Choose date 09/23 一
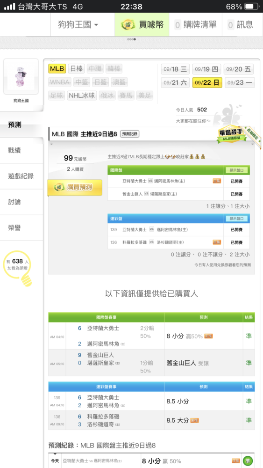Viewport: 263px width, 468px height. coord(240,83)
